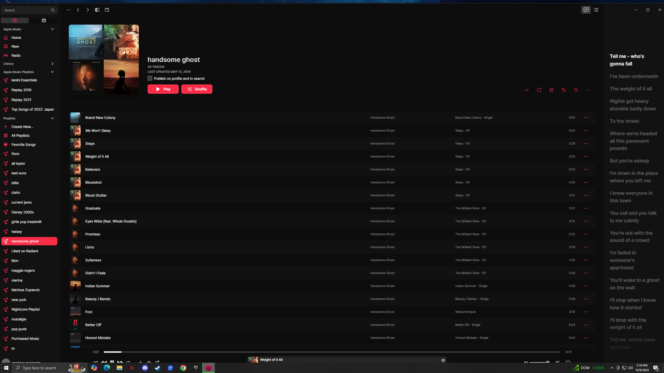The image size is (664, 373).
Task: Click the search icon in playlist toolbar
Action: pos(576,90)
